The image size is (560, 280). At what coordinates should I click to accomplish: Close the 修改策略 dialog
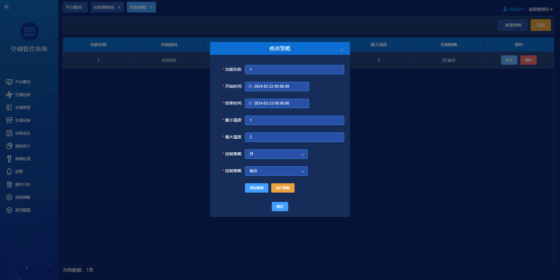pyautogui.click(x=342, y=50)
